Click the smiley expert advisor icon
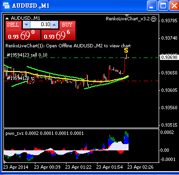Screen dimensions: 179x175 153,19
